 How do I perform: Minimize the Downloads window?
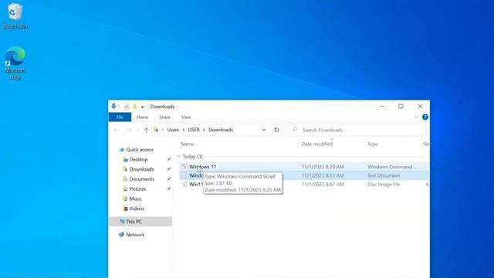382,107
